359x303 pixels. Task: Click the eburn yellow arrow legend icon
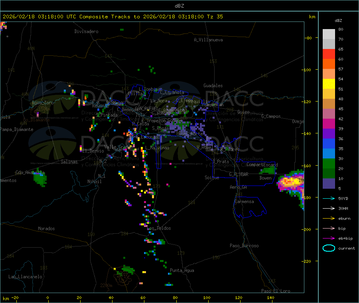329,218
